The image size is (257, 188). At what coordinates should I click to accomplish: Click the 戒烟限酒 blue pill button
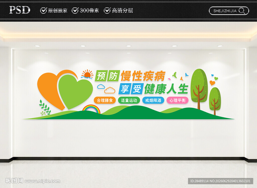tap(153, 100)
